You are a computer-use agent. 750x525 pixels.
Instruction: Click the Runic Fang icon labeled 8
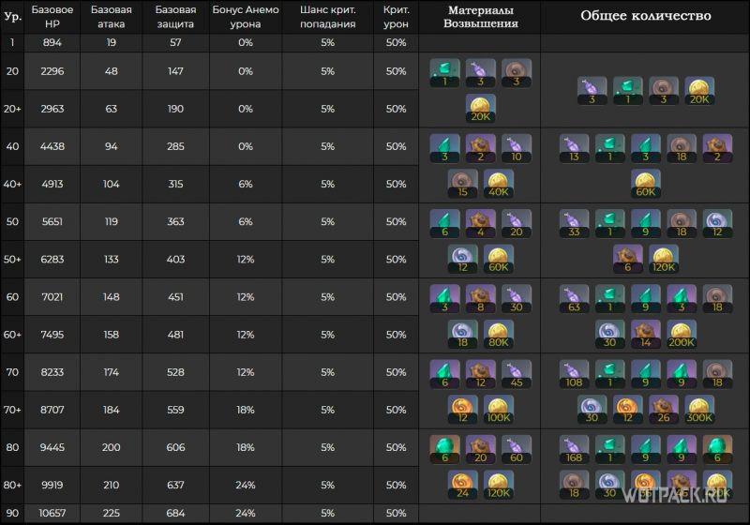click(x=480, y=299)
